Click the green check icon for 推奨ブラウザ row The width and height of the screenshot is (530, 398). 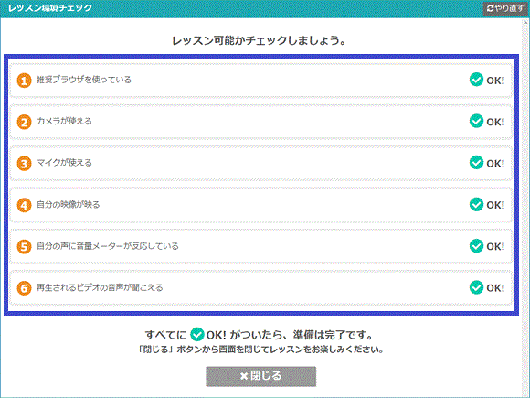tap(476, 80)
